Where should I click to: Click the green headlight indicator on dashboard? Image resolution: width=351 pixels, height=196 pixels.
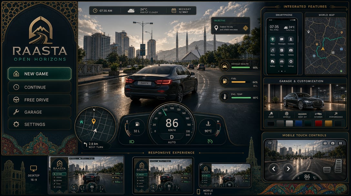point(132,142)
